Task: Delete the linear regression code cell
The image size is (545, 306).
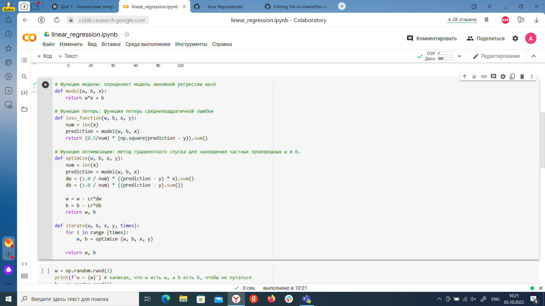Action: pyautogui.click(x=522, y=76)
